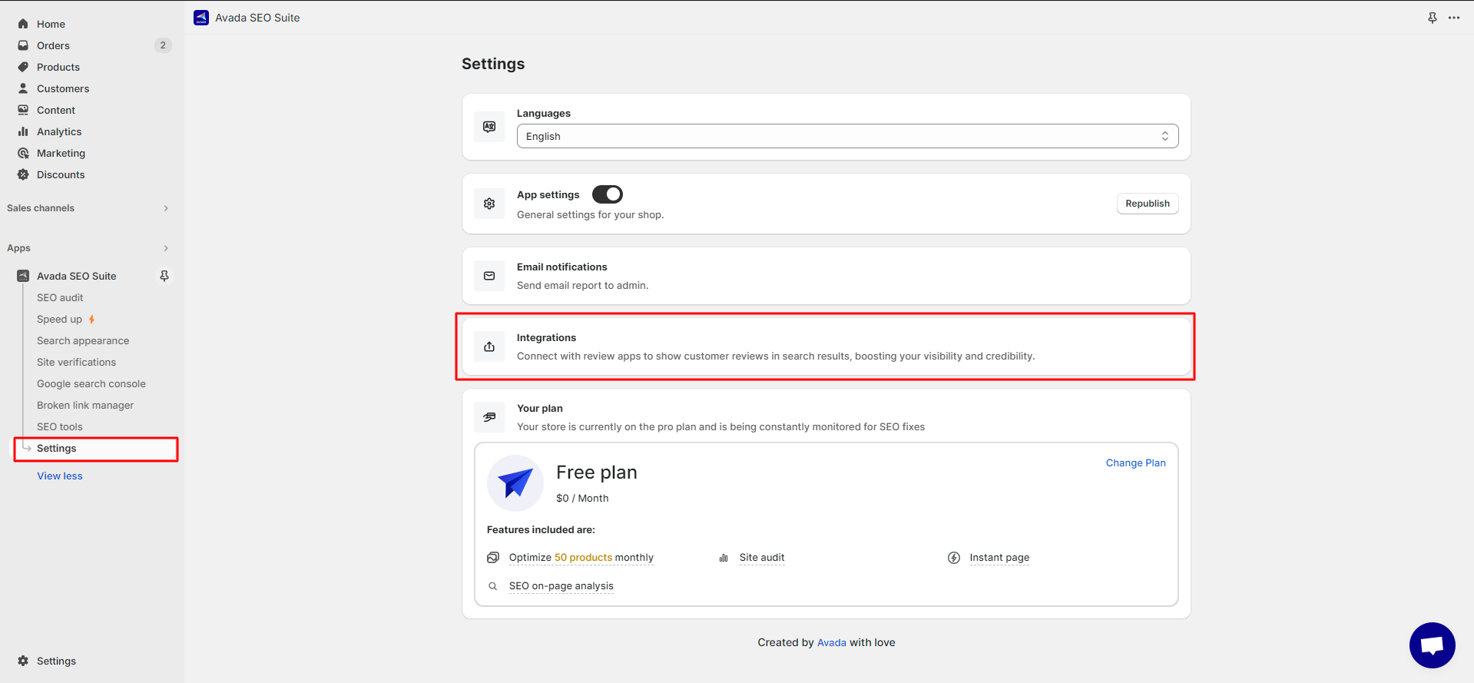Click the Orders inbox icon

23,45
